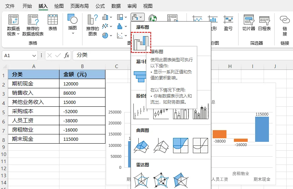Expand the 数据透视表 dropdown chevron
This screenshot has height=189, width=293.
pos(18,34)
